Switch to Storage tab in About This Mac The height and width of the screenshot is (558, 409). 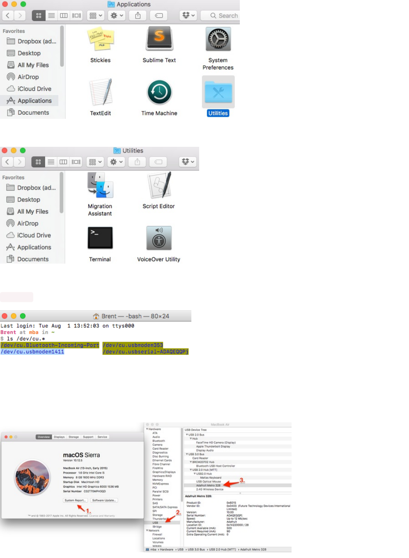[x=74, y=437]
